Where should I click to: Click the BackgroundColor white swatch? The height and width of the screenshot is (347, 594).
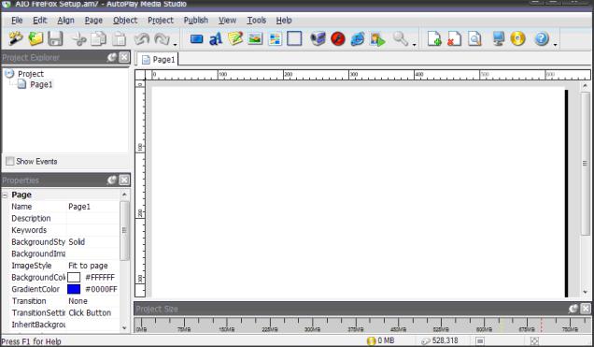click(74, 277)
